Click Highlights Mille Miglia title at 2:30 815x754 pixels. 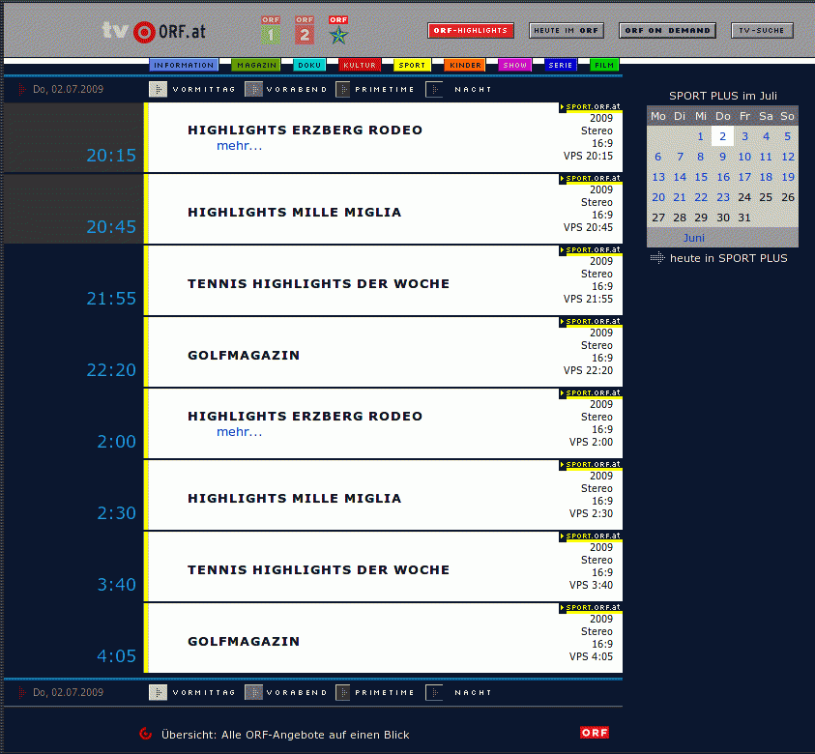point(294,499)
